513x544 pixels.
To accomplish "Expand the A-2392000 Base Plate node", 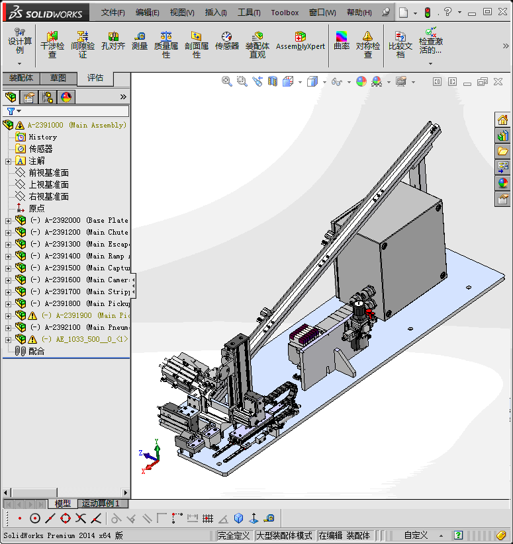I will click(8, 221).
